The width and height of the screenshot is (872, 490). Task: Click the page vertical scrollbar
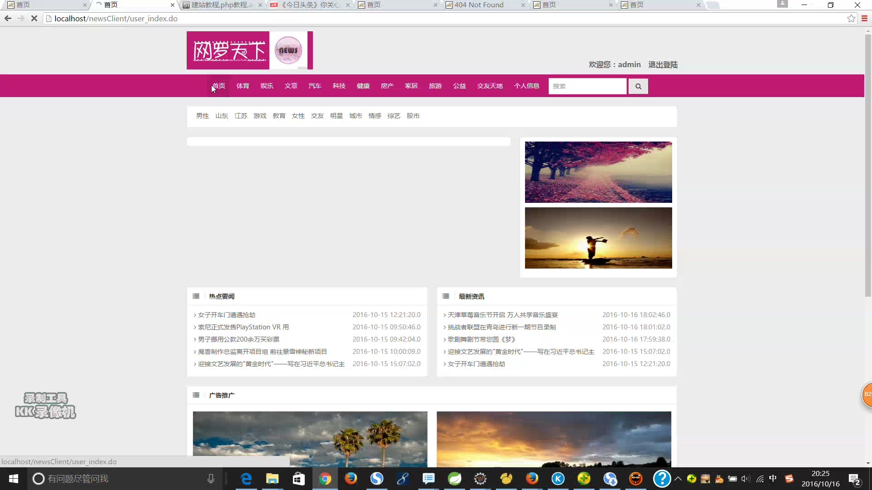(868, 166)
